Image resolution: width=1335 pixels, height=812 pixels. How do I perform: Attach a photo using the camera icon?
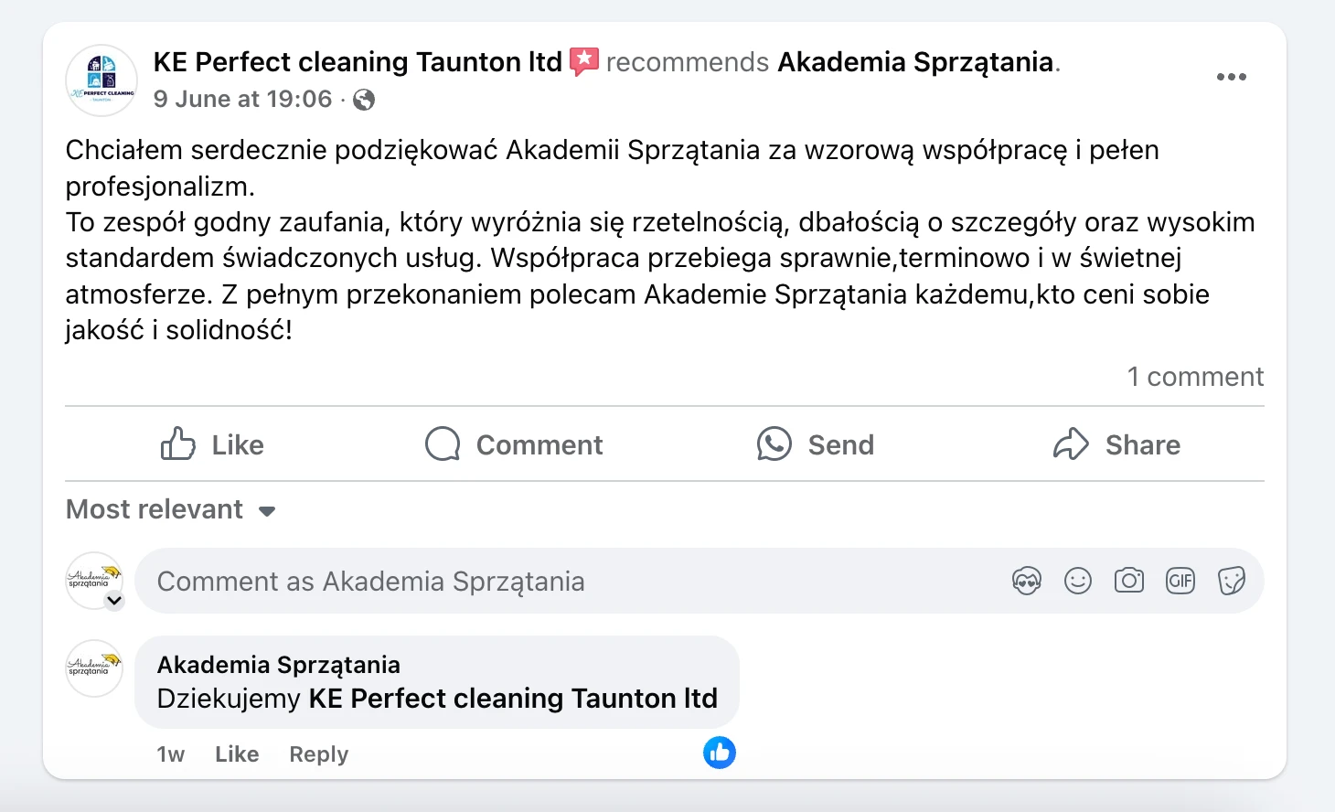[x=1129, y=581]
